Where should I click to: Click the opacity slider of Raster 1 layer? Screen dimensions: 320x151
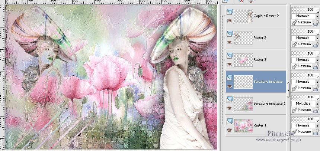tap(305, 119)
